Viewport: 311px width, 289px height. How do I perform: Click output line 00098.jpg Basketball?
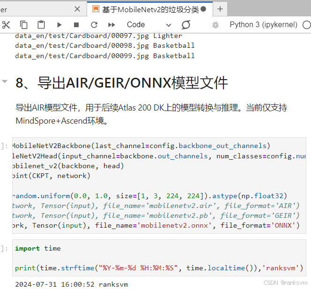105,45
